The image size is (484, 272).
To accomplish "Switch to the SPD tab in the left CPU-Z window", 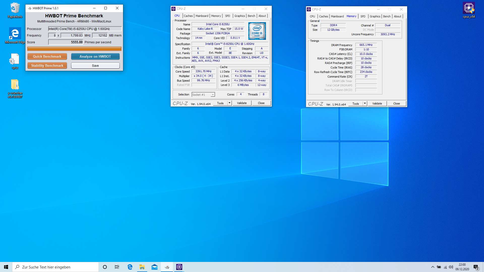I will [227, 16].
